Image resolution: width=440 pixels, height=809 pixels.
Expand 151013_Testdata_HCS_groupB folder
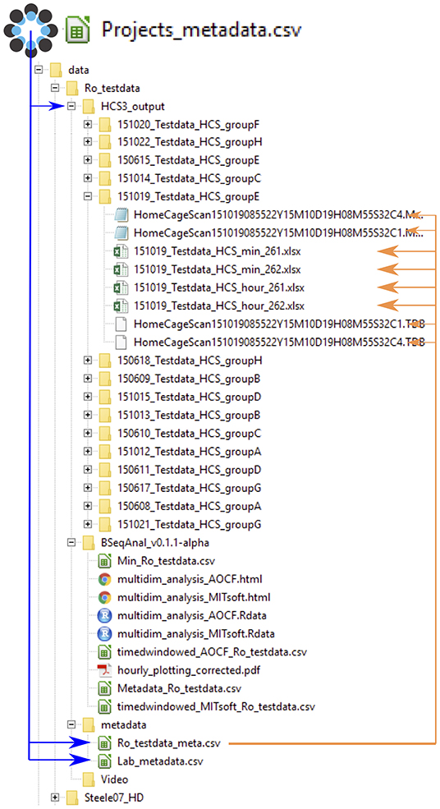[88, 415]
